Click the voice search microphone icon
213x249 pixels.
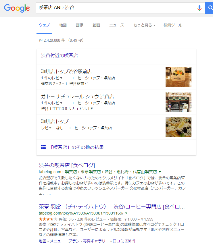pyautogui.click(x=199, y=8)
